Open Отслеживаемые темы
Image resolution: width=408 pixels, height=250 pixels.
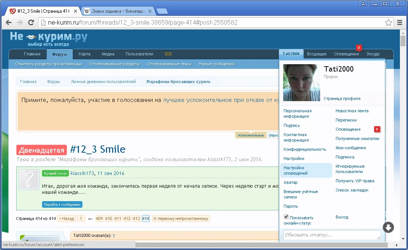coord(169,64)
